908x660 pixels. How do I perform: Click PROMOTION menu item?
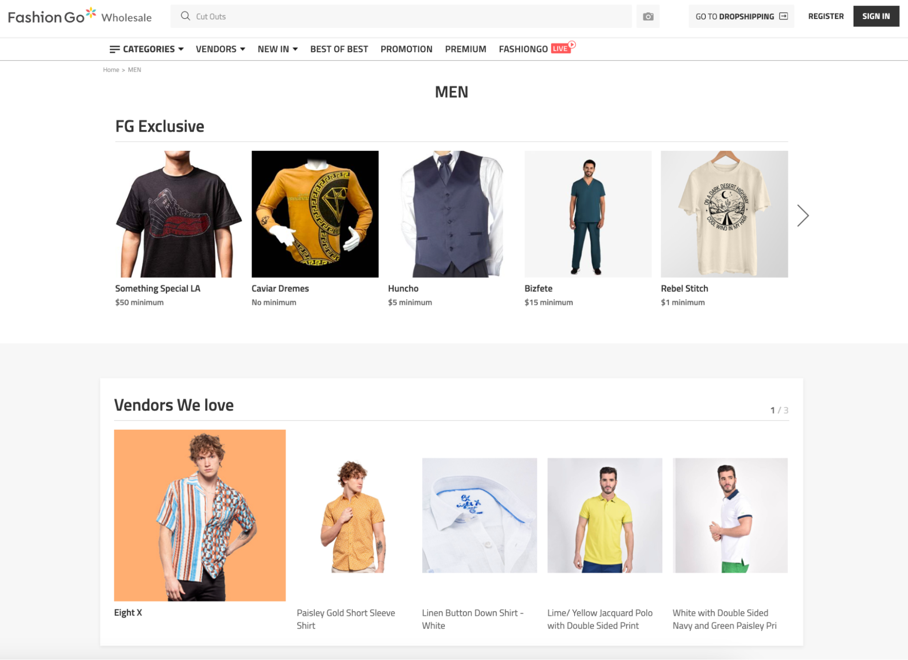pos(406,49)
